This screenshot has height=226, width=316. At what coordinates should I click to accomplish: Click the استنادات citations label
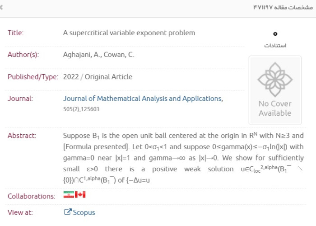[275, 45]
